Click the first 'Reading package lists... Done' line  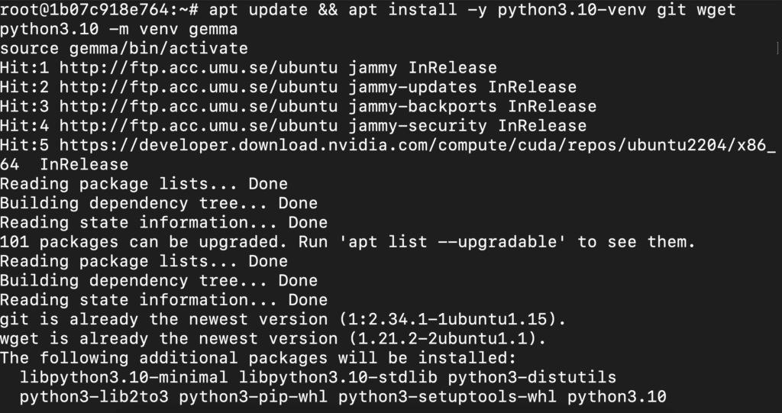click(144, 184)
